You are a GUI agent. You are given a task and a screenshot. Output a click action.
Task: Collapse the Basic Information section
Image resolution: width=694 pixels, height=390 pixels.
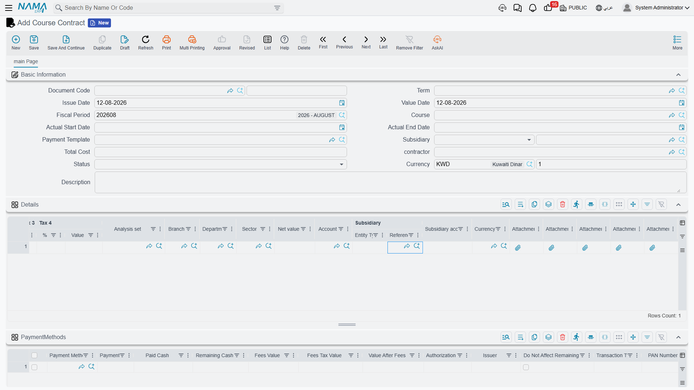pos(678,75)
